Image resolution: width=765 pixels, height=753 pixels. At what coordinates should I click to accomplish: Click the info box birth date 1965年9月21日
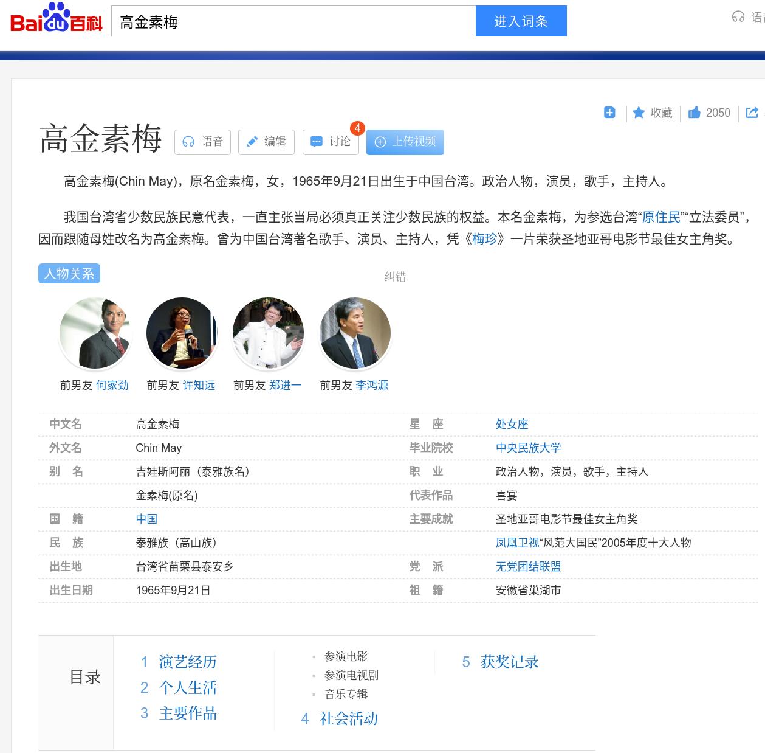pos(173,590)
